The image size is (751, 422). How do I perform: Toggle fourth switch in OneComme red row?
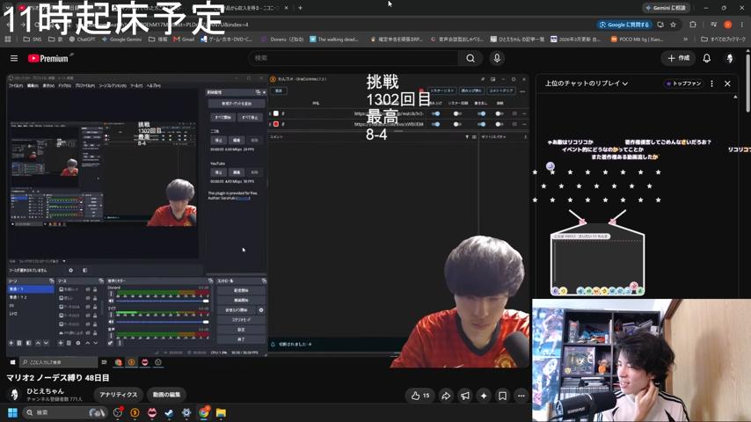pyautogui.click(x=499, y=124)
